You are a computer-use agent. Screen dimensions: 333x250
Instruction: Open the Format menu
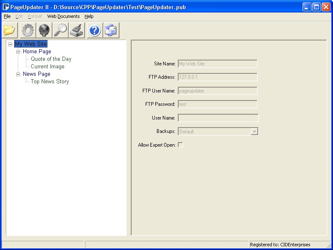tap(35, 16)
